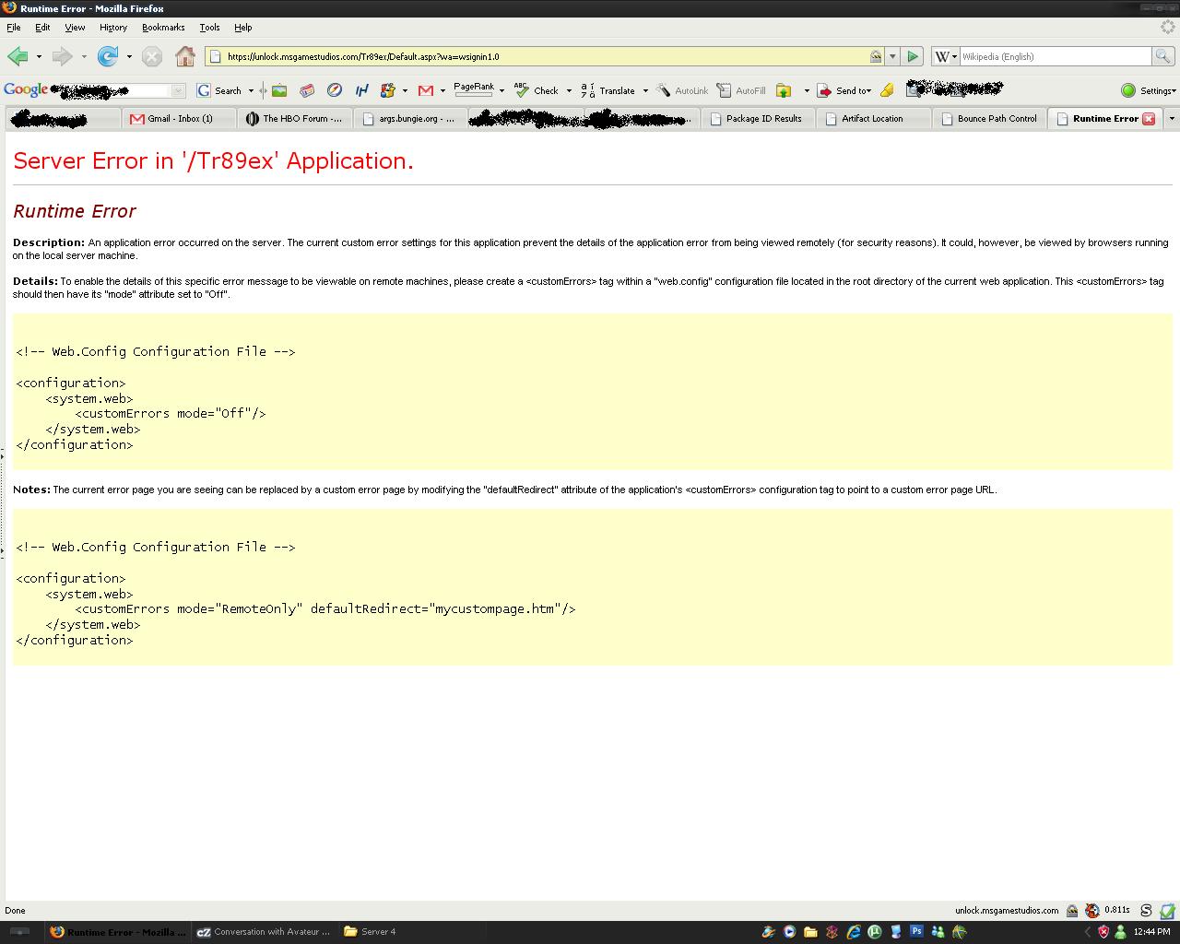Open Conversation with Avateur taskbar item
This screenshot has width=1180, height=944.
point(264,932)
